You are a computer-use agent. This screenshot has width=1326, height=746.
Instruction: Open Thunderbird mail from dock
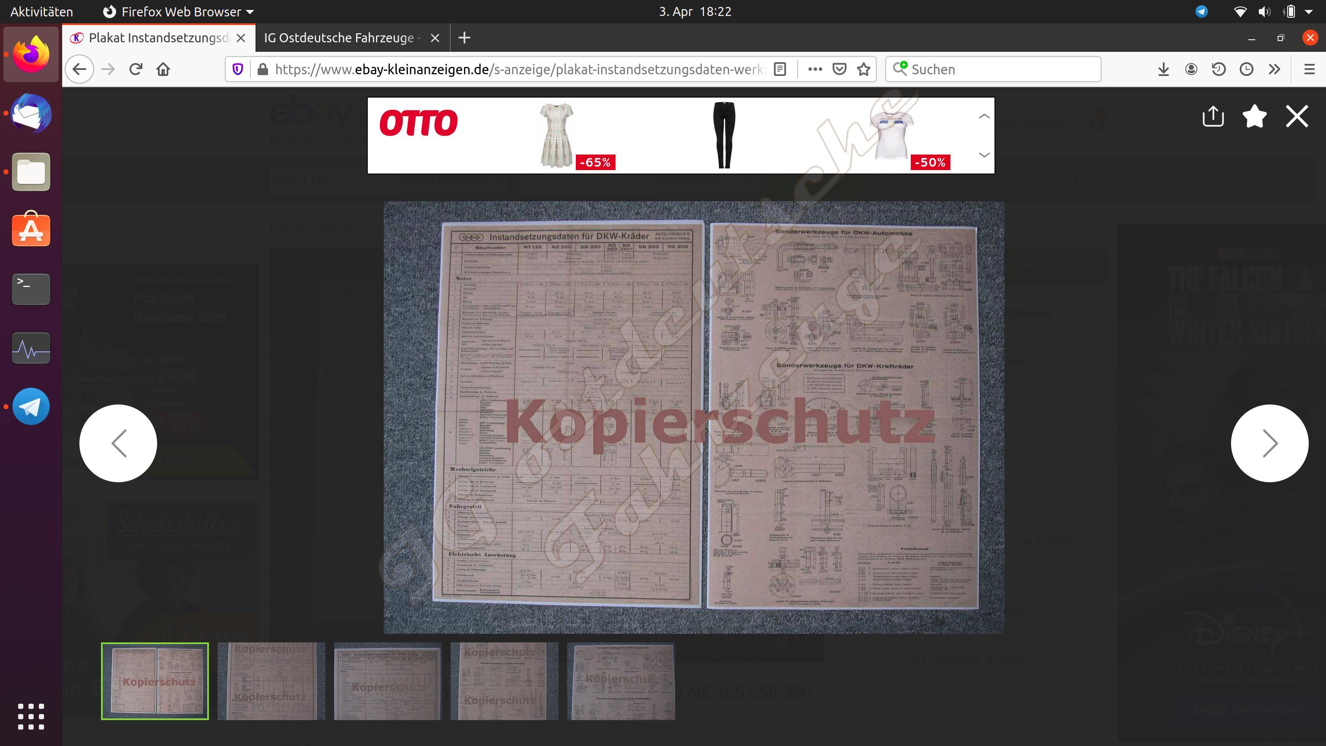[x=31, y=113]
